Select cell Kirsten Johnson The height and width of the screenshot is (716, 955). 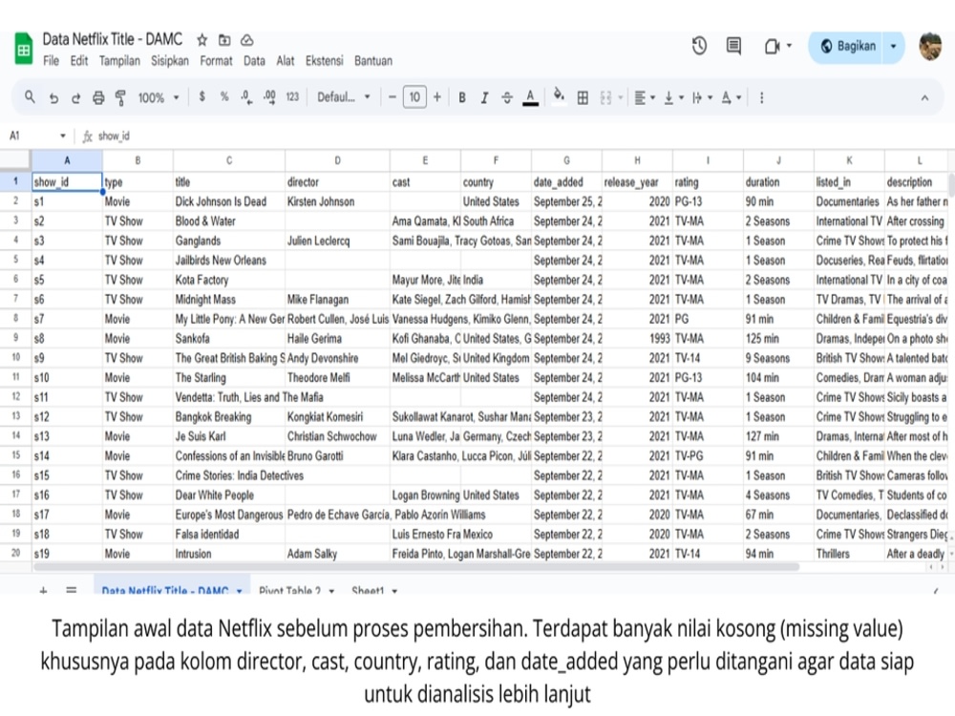[x=337, y=201]
